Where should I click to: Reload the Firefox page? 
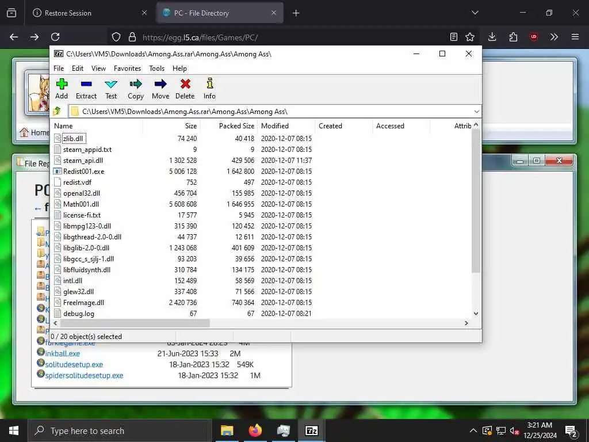pyautogui.click(x=55, y=37)
